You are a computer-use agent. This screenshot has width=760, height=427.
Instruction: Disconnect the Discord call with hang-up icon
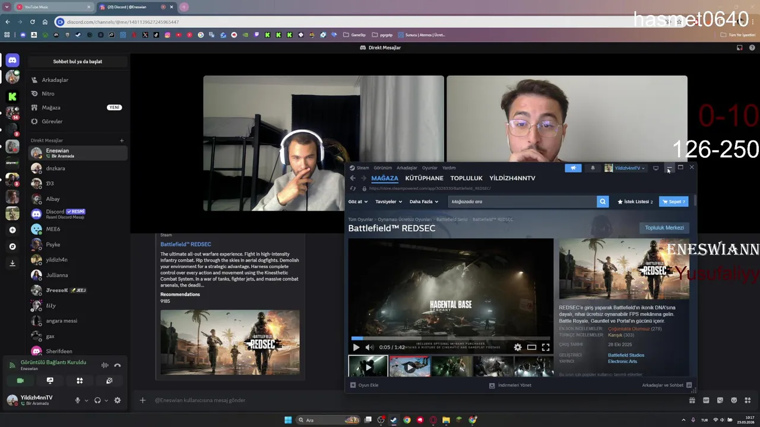click(x=117, y=365)
